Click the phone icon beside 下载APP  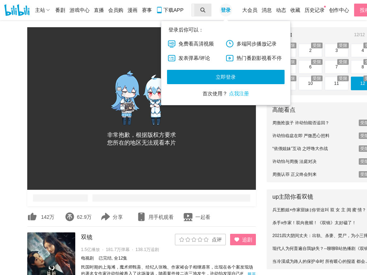(x=159, y=10)
